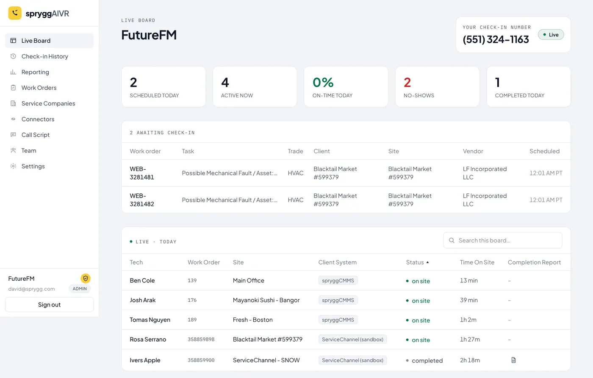Click the completed status for Ivers Apple
This screenshot has height=378, width=593.
tap(424, 361)
